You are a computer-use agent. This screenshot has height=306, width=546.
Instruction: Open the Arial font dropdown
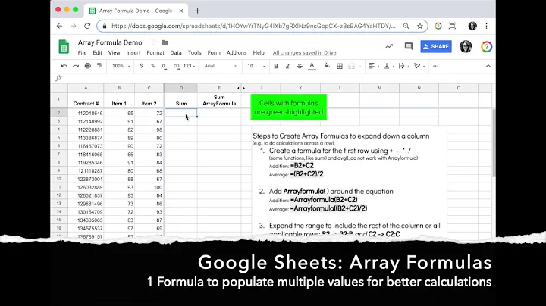pyautogui.click(x=220, y=66)
